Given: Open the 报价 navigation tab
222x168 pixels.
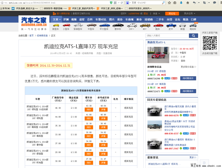Looking at the screenshot, I should (120, 19).
